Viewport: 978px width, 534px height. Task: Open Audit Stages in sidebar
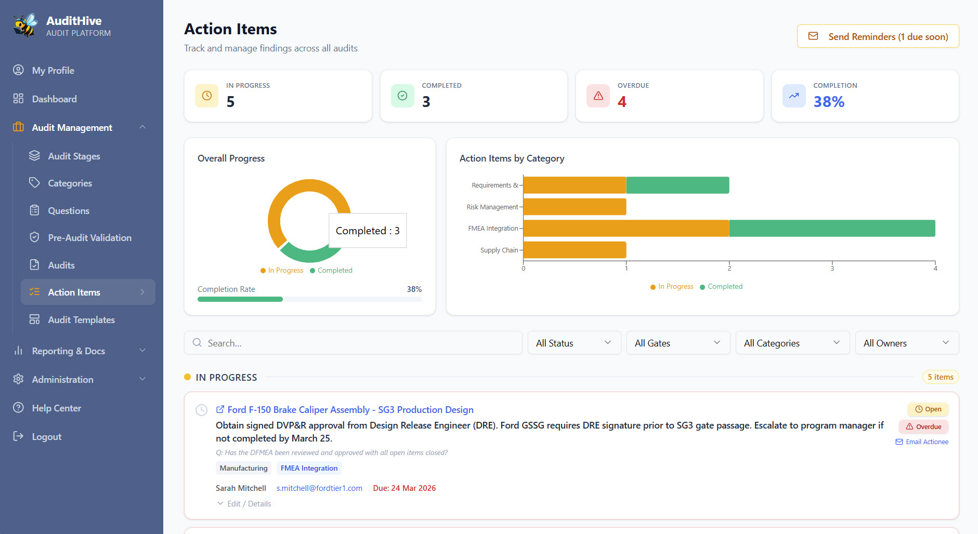click(x=74, y=156)
